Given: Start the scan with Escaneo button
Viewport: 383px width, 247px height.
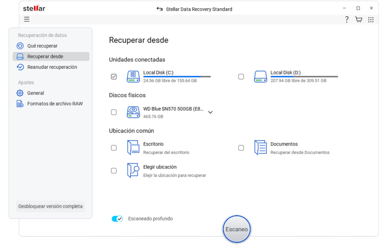Looking at the screenshot, I should 237,229.
